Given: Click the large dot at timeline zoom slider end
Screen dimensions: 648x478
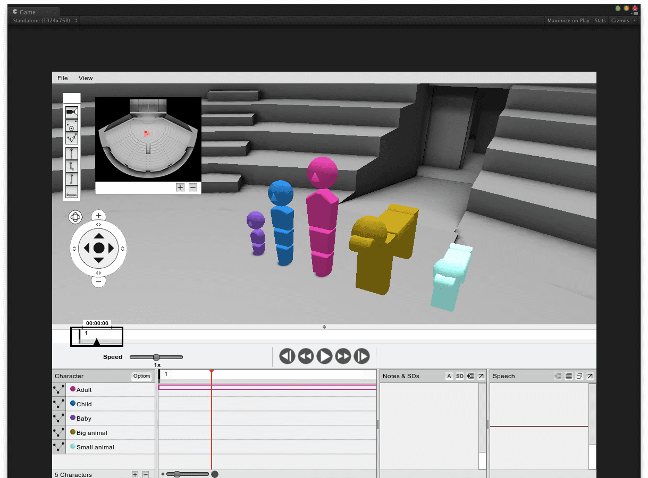Looking at the screenshot, I should [x=215, y=474].
